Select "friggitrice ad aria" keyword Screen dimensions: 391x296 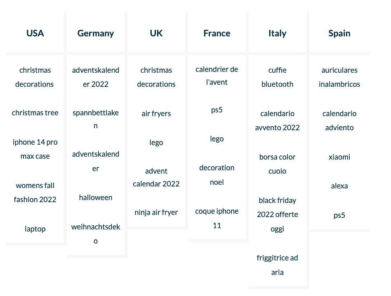[x=277, y=265]
